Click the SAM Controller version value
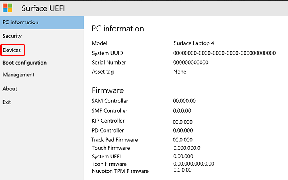 [x=184, y=101]
